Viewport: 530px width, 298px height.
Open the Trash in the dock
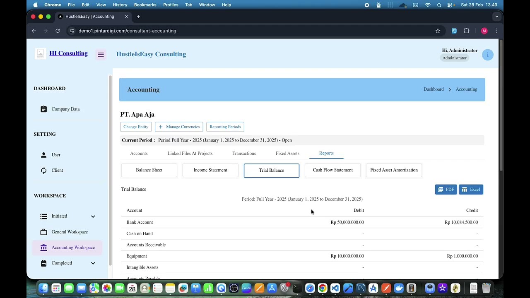click(x=486, y=288)
